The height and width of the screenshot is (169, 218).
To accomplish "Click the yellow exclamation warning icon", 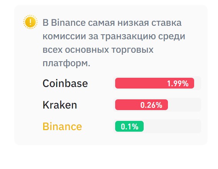I will click(30, 22).
